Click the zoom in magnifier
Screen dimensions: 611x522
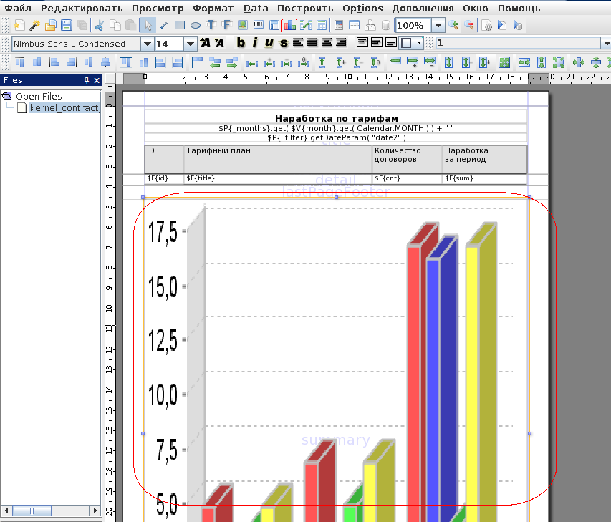pos(453,26)
